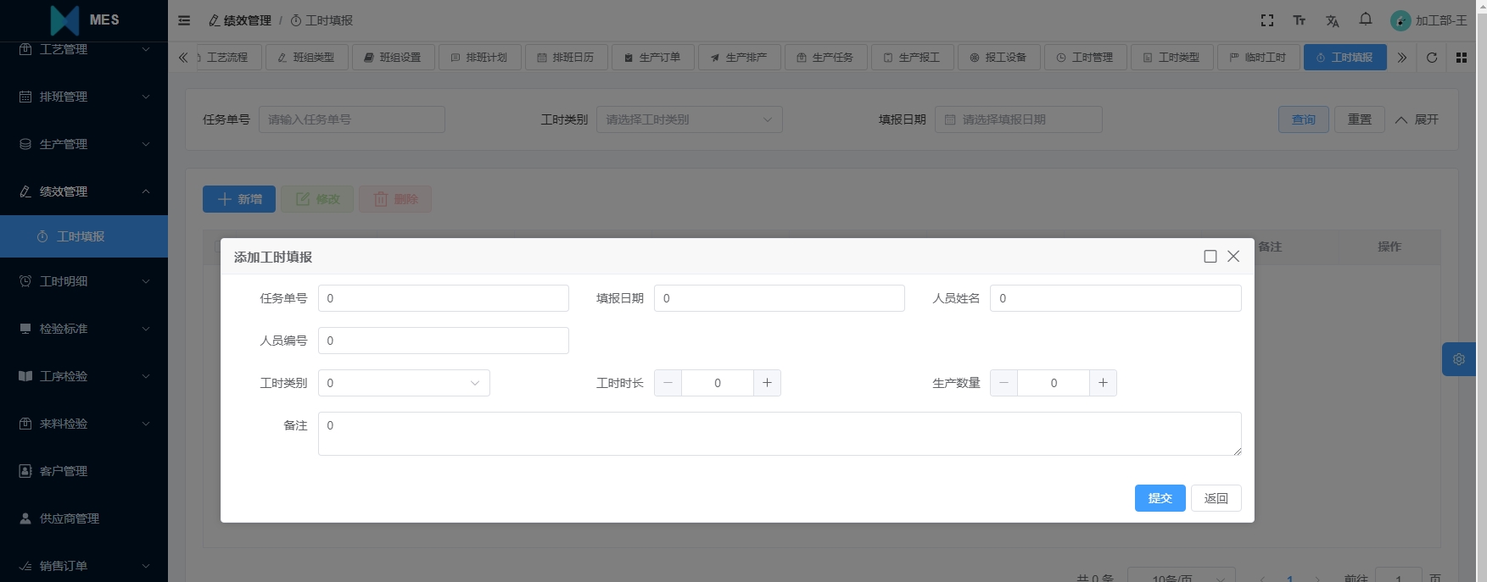This screenshot has width=1487, height=582.
Task: Switch to the 班组类型 tab
Action: [x=307, y=58]
